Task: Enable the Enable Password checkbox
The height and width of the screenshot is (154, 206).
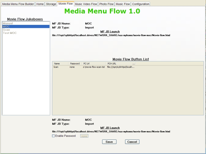Action: coord(54,136)
